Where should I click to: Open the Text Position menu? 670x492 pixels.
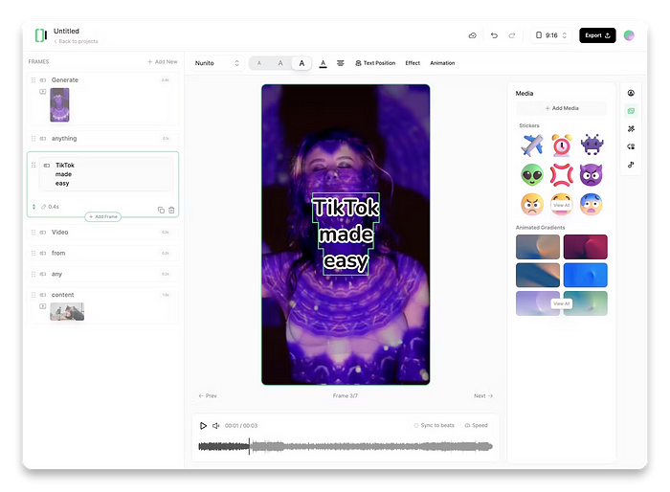click(x=375, y=63)
